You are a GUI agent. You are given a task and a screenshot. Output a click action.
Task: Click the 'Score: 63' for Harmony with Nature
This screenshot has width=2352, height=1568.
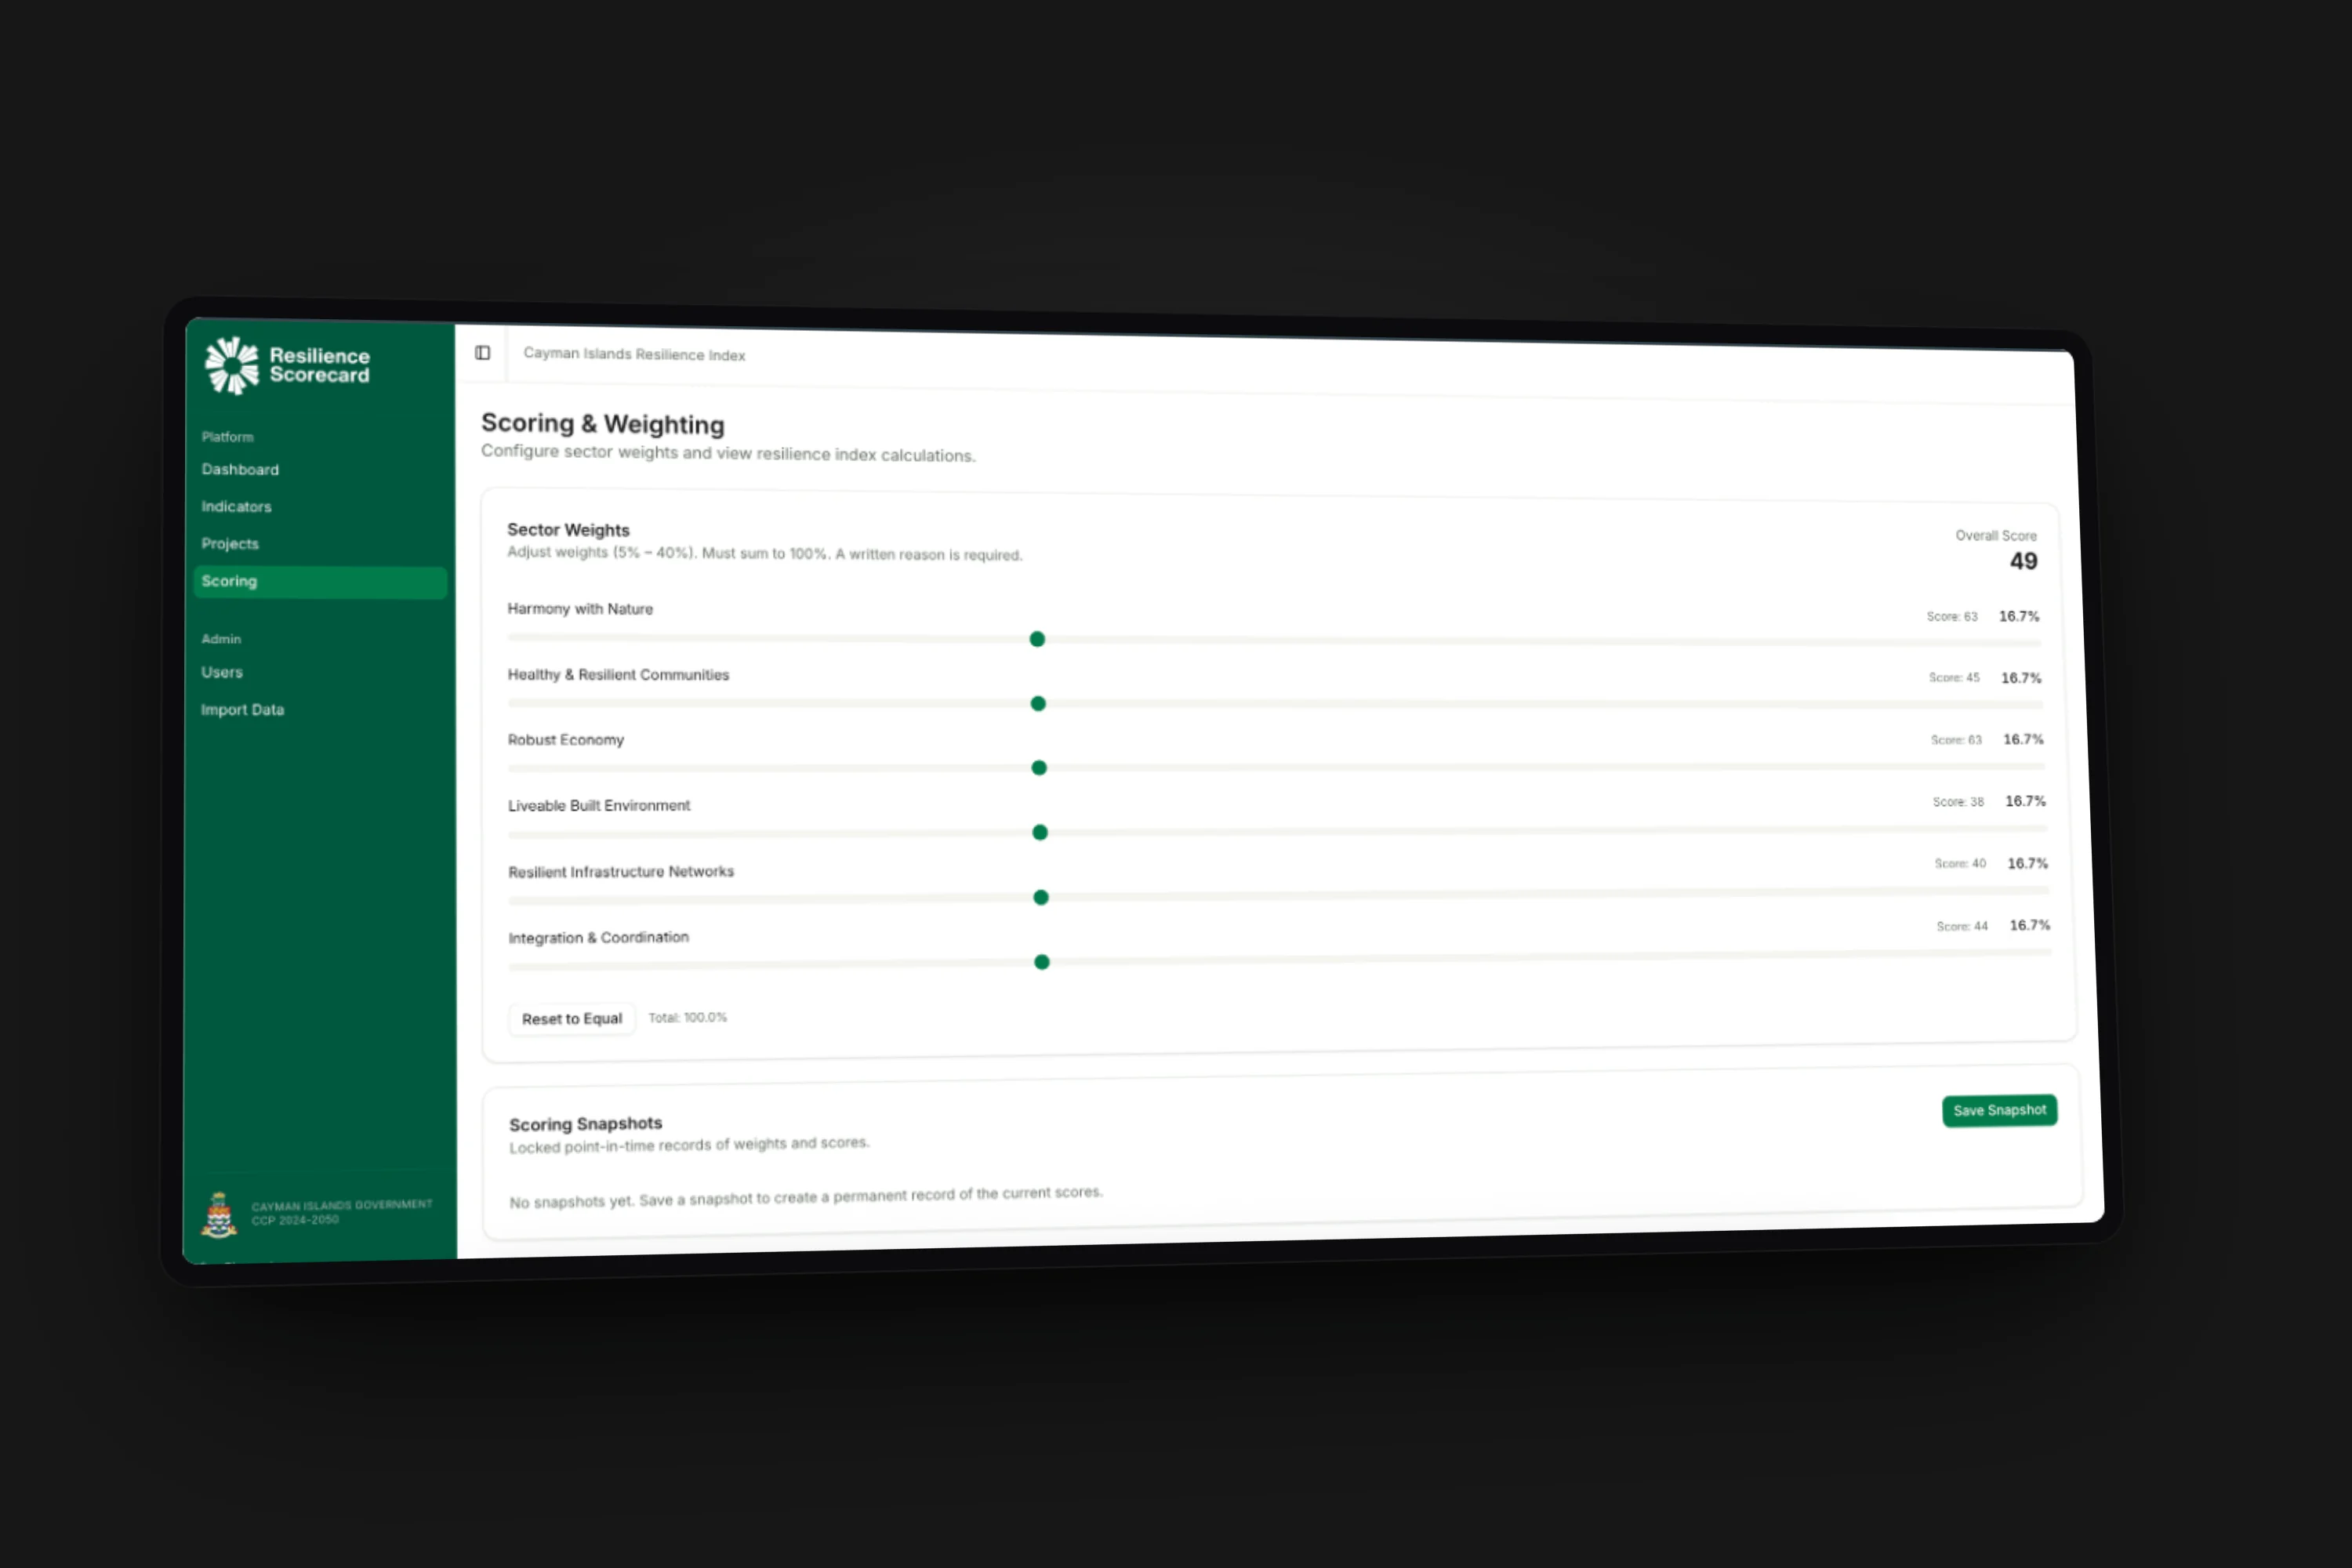pyautogui.click(x=1952, y=616)
